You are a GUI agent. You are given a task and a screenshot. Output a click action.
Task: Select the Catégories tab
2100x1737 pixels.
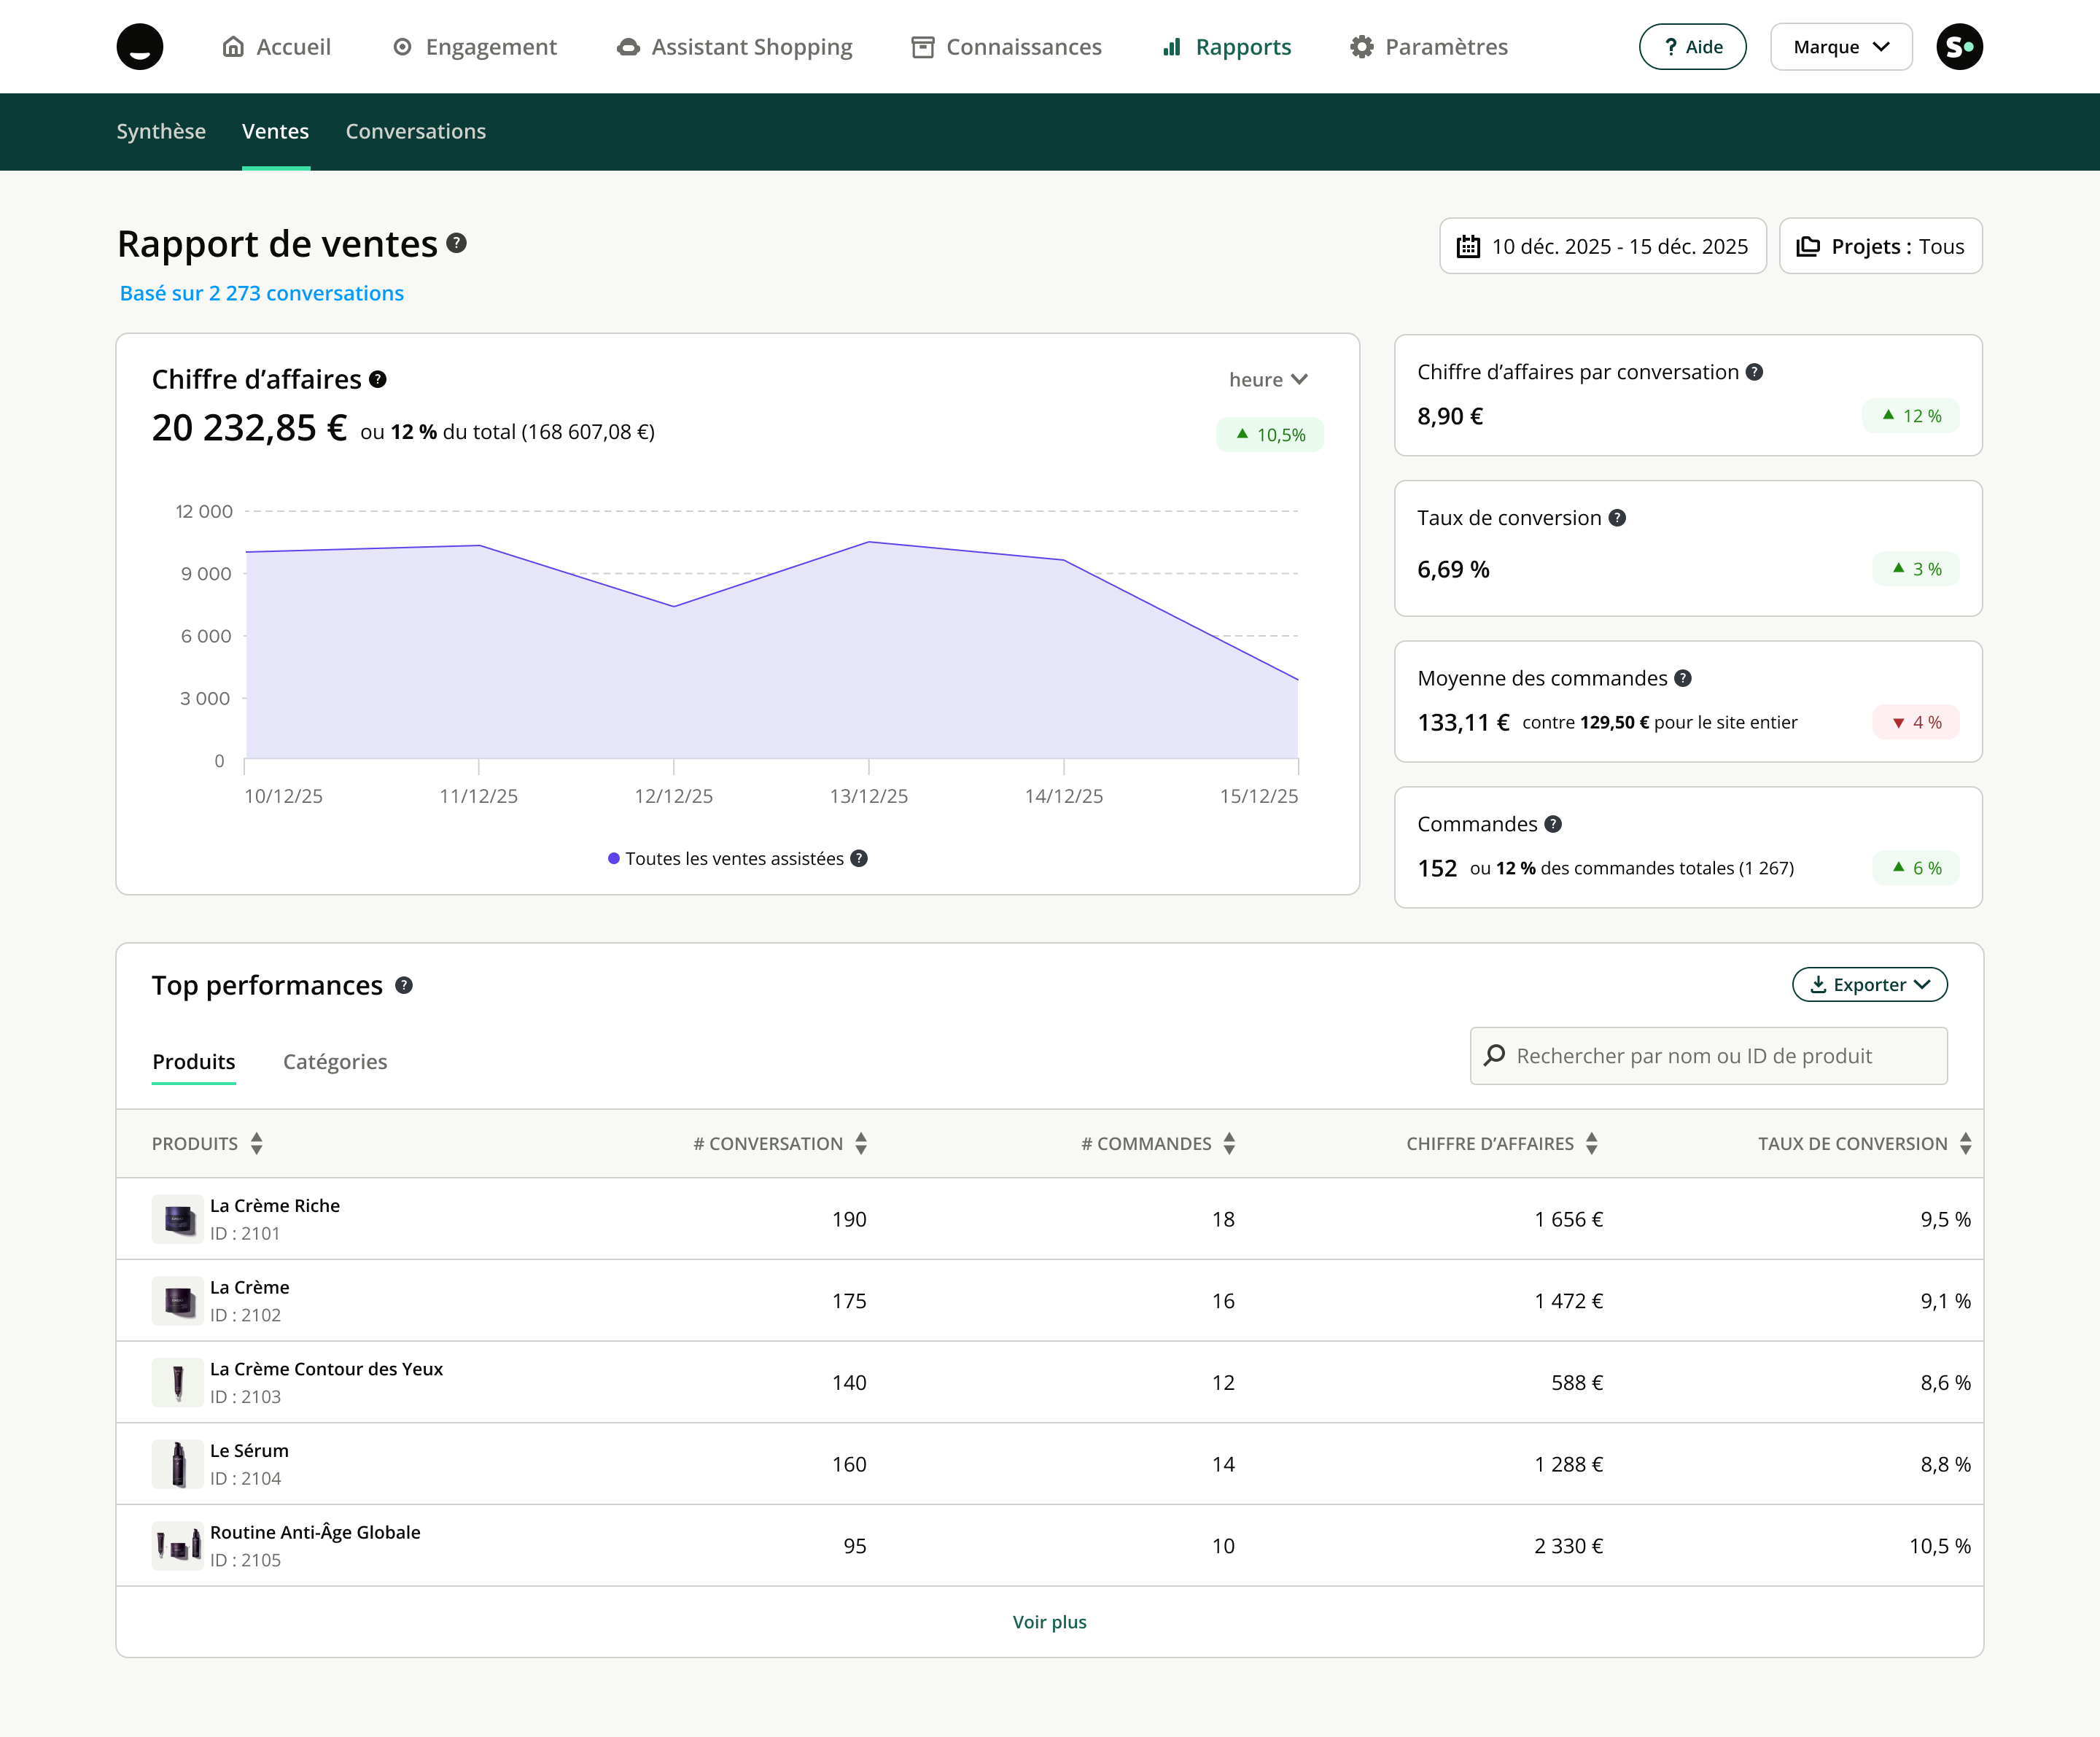335,1062
